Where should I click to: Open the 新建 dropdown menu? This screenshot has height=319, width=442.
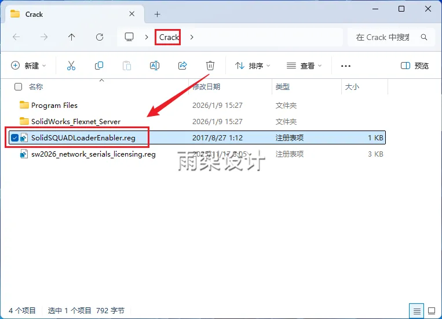[x=28, y=66]
